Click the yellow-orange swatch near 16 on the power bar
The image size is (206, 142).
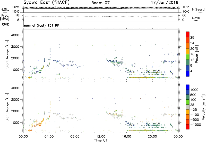click(188, 51)
